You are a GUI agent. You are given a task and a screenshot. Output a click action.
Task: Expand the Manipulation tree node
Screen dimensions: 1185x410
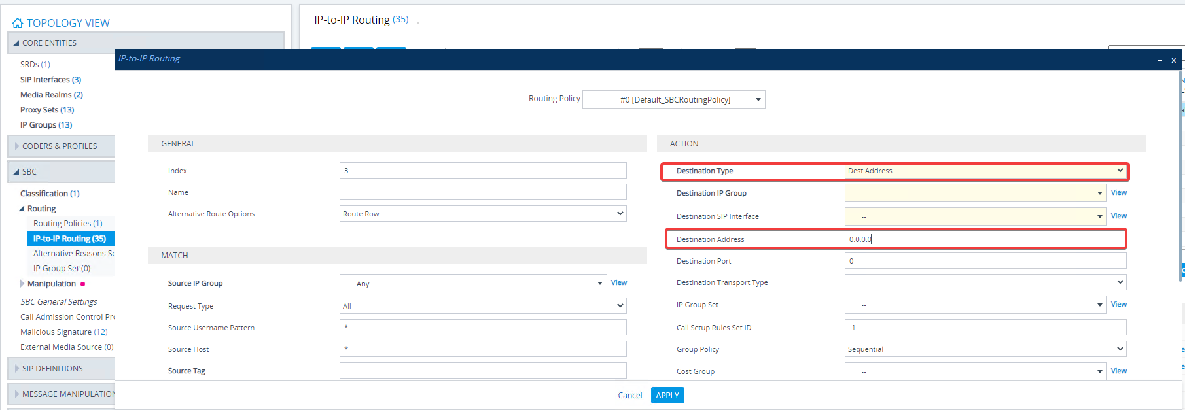pos(22,284)
